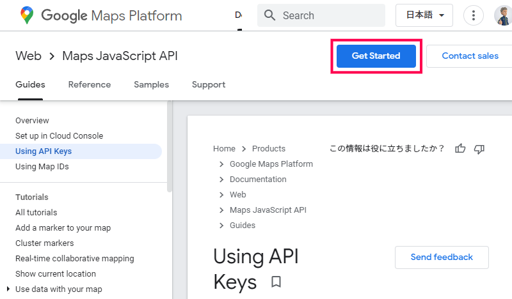Open All tutorials in sidebar

[x=36, y=213]
